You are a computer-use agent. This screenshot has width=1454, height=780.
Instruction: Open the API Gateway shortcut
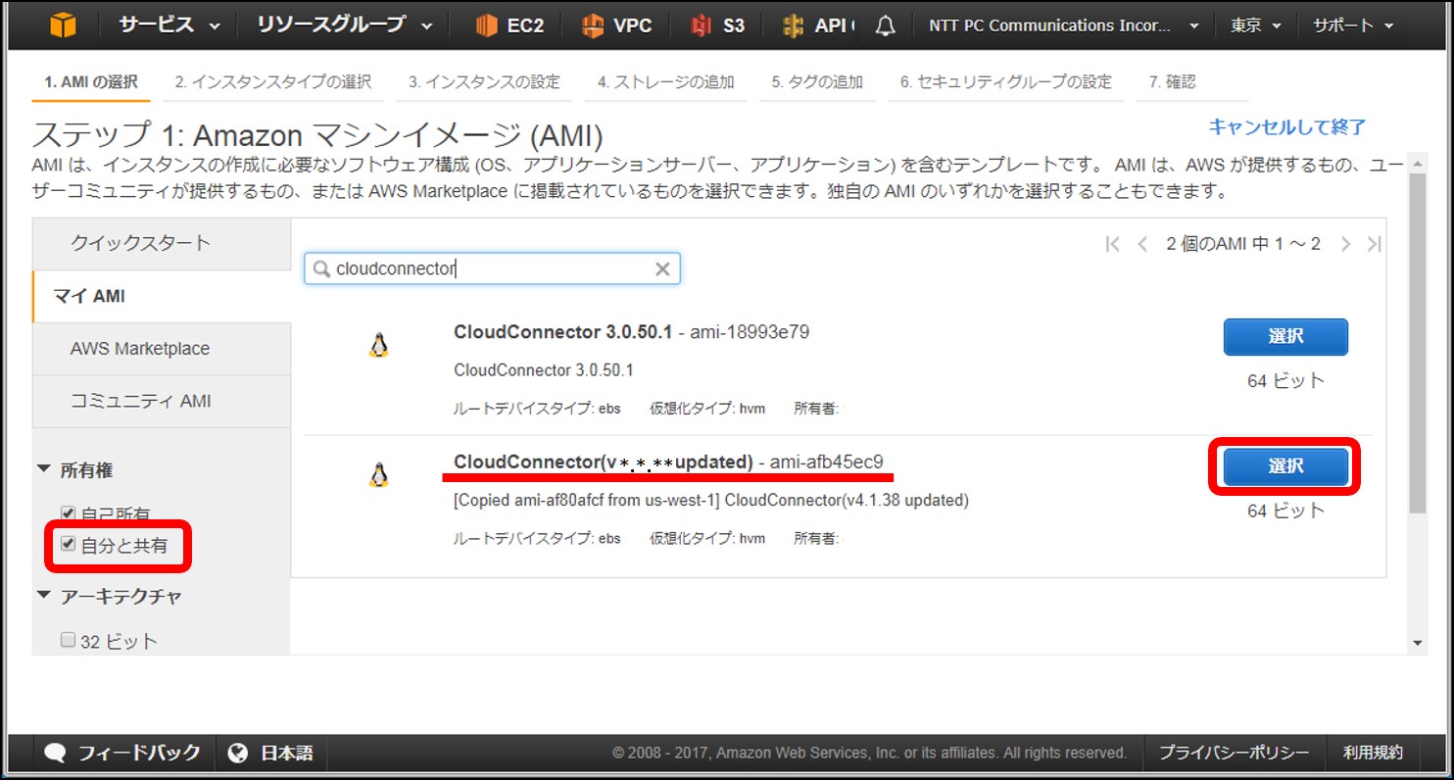pos(818,25)
